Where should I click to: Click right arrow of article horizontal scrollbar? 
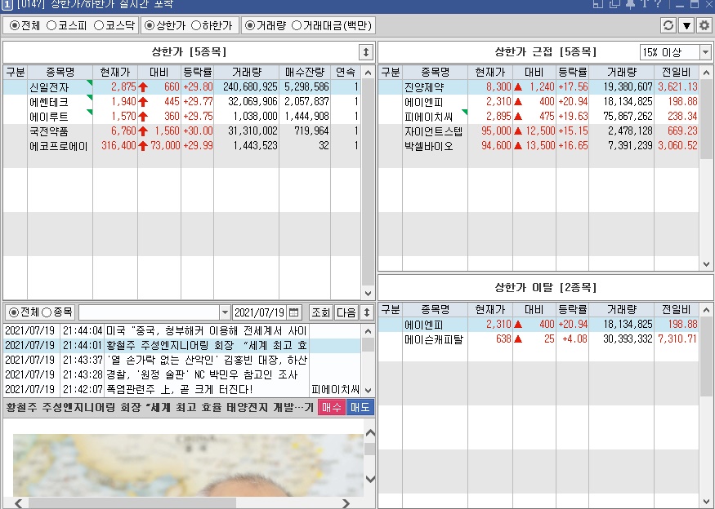346,503
